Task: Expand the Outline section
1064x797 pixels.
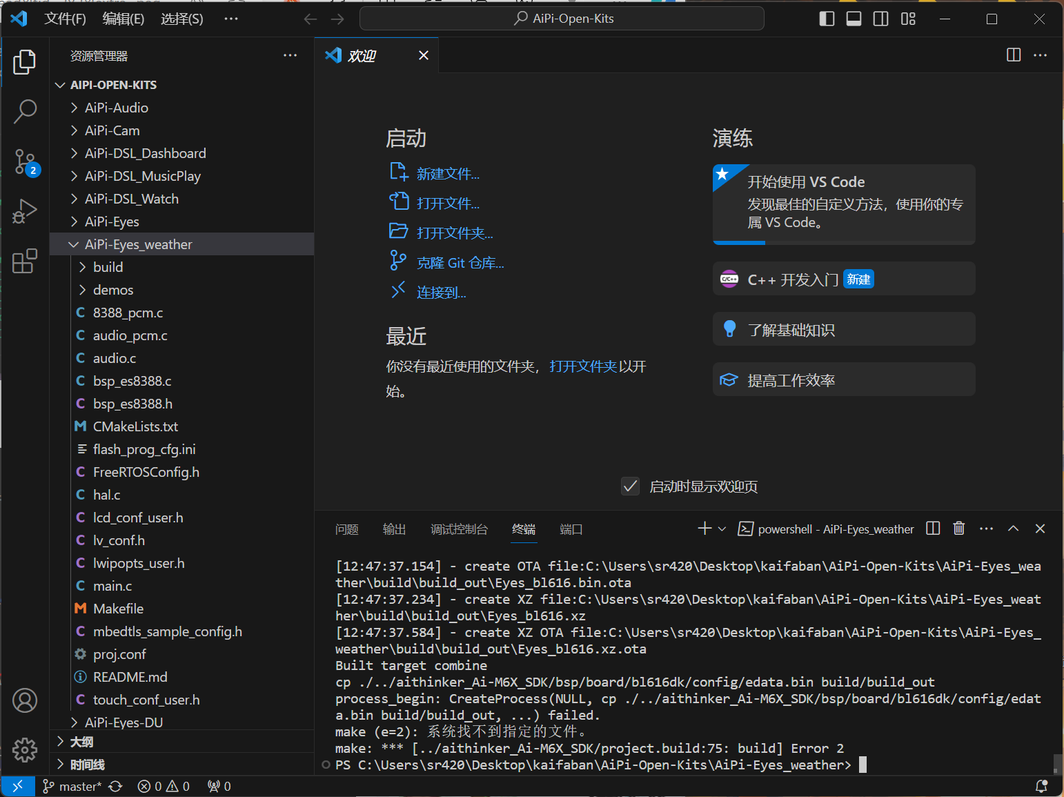Action: [182, 742]
